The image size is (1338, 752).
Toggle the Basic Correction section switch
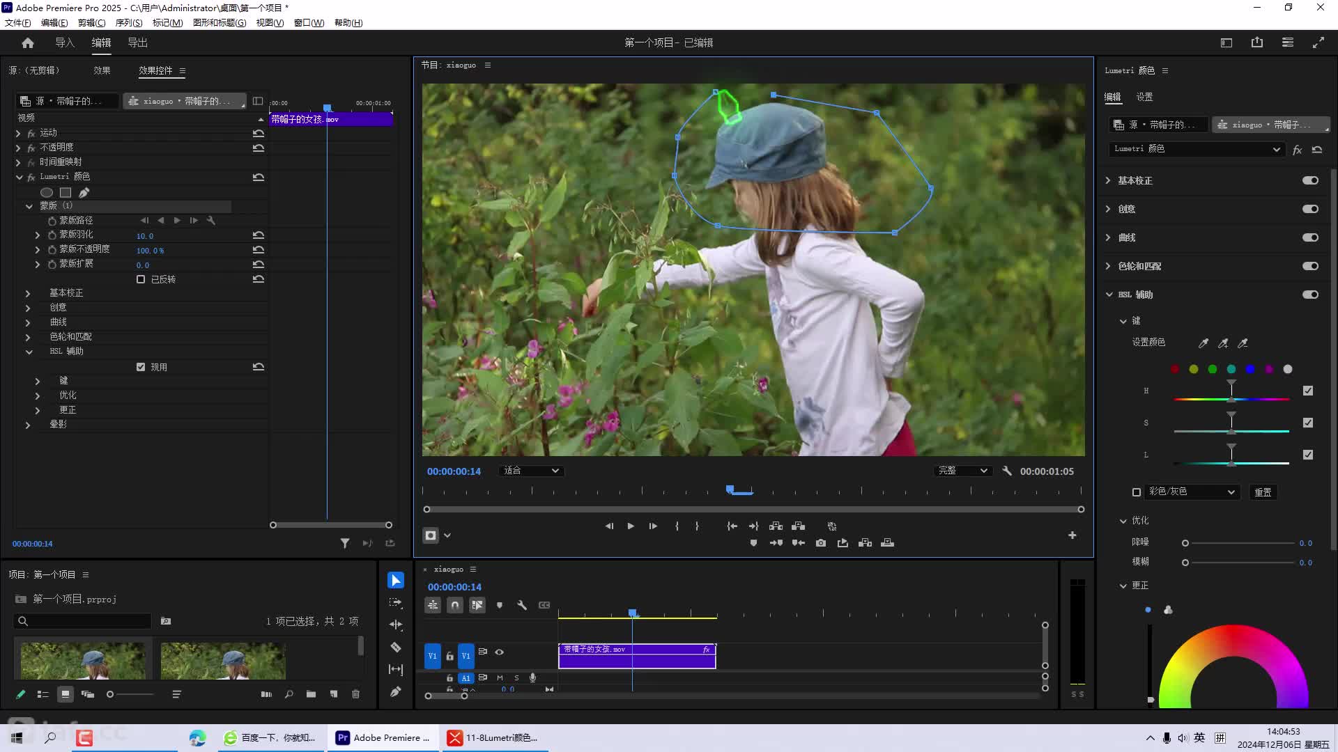tap(1310, 180)
